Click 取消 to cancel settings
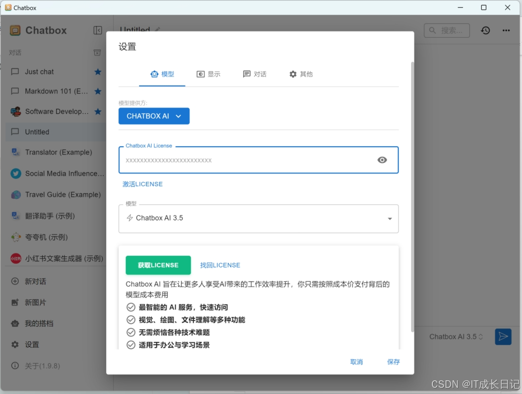Viewport: 522px width, 394px height. click(356, 362)
